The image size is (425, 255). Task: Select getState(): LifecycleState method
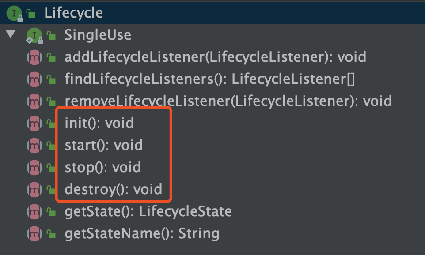click(148, 211)
